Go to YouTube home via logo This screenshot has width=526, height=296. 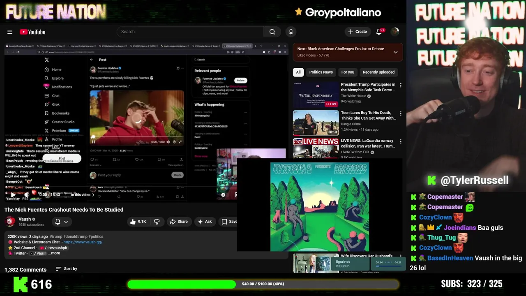32,32
